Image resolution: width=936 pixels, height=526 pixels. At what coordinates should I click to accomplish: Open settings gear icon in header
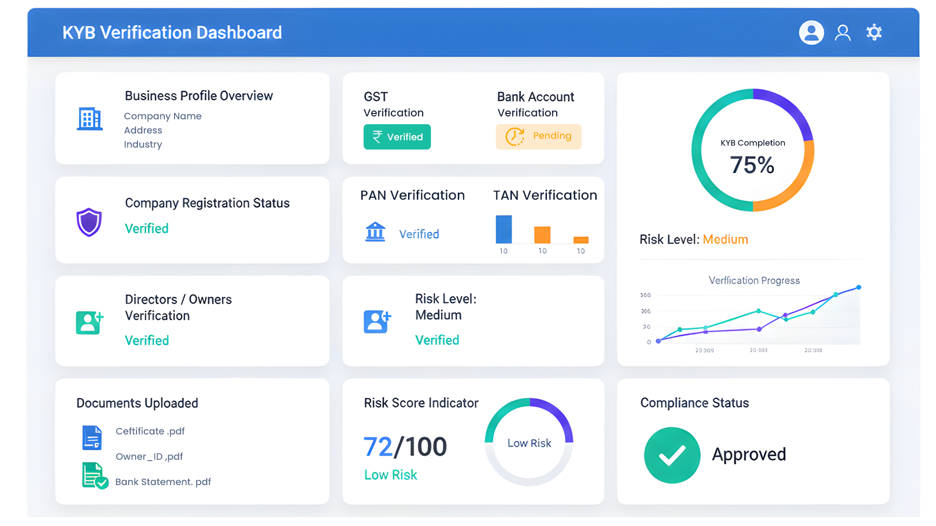tap(874, 33)
